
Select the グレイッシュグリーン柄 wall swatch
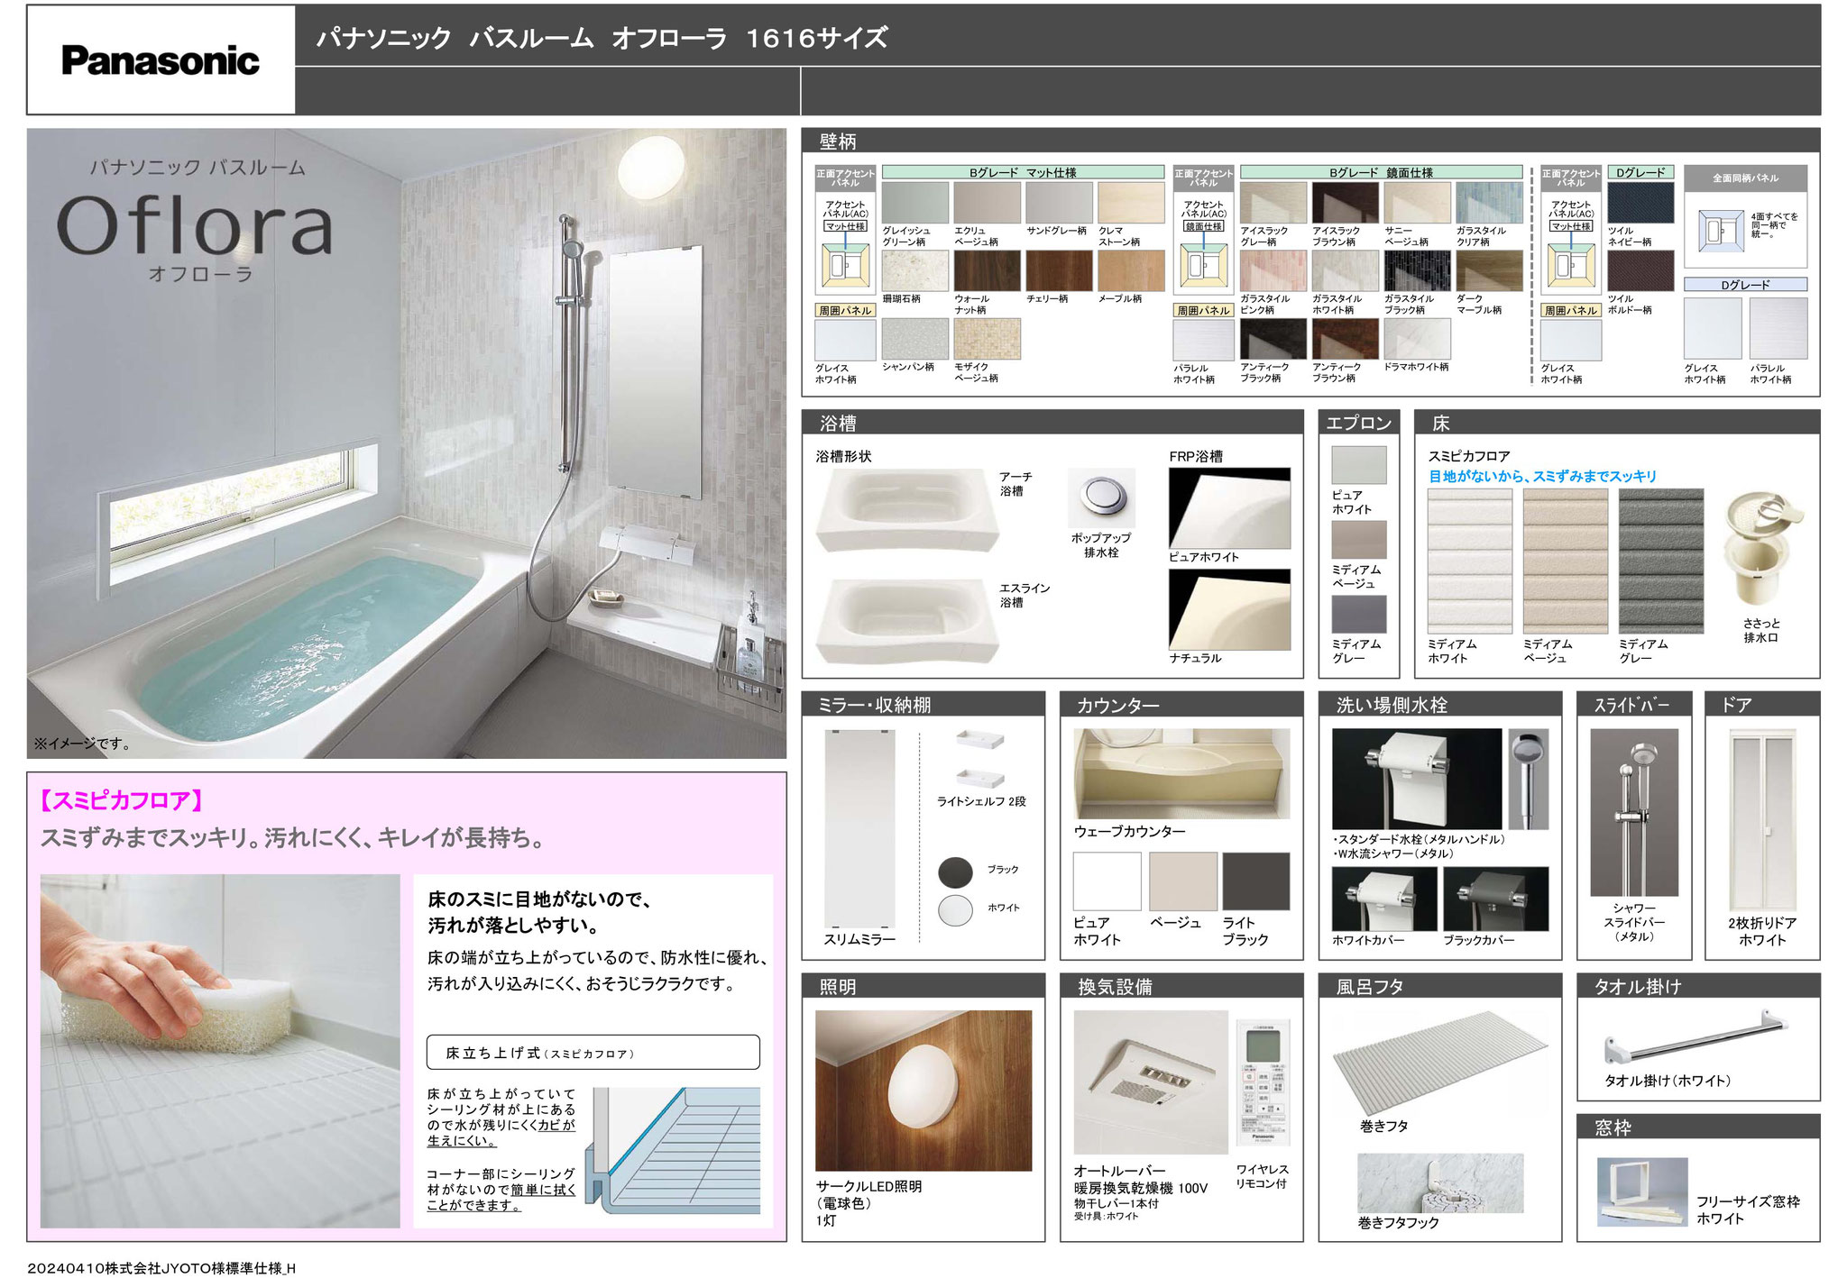tap(914, 203)
